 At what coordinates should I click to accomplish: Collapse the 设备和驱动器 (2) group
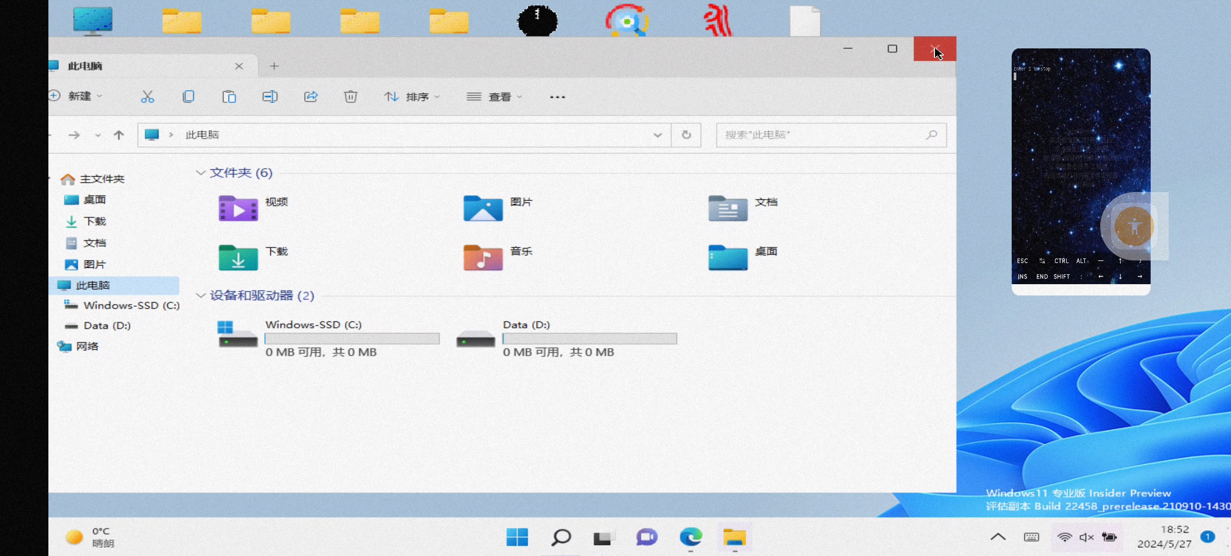[x=200, y=296]
